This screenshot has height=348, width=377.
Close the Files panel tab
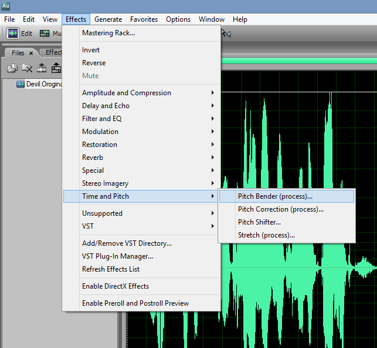coord(31,53)
